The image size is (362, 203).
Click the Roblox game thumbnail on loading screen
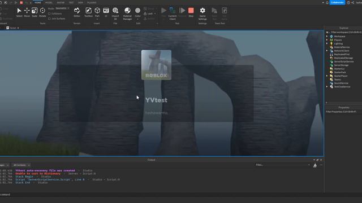pos(156,65)
